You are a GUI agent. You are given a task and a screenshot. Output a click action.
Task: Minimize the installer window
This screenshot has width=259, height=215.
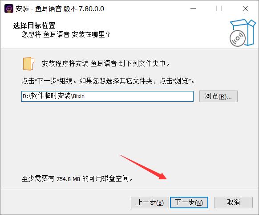[x=193, y=8]
